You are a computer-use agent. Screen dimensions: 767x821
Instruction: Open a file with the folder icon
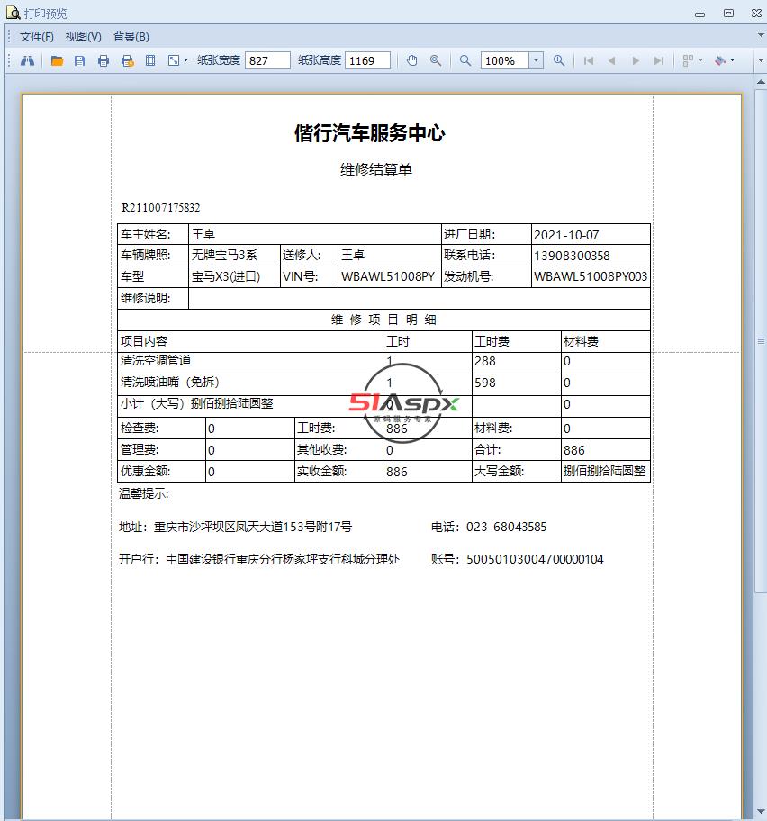point(57,60)
